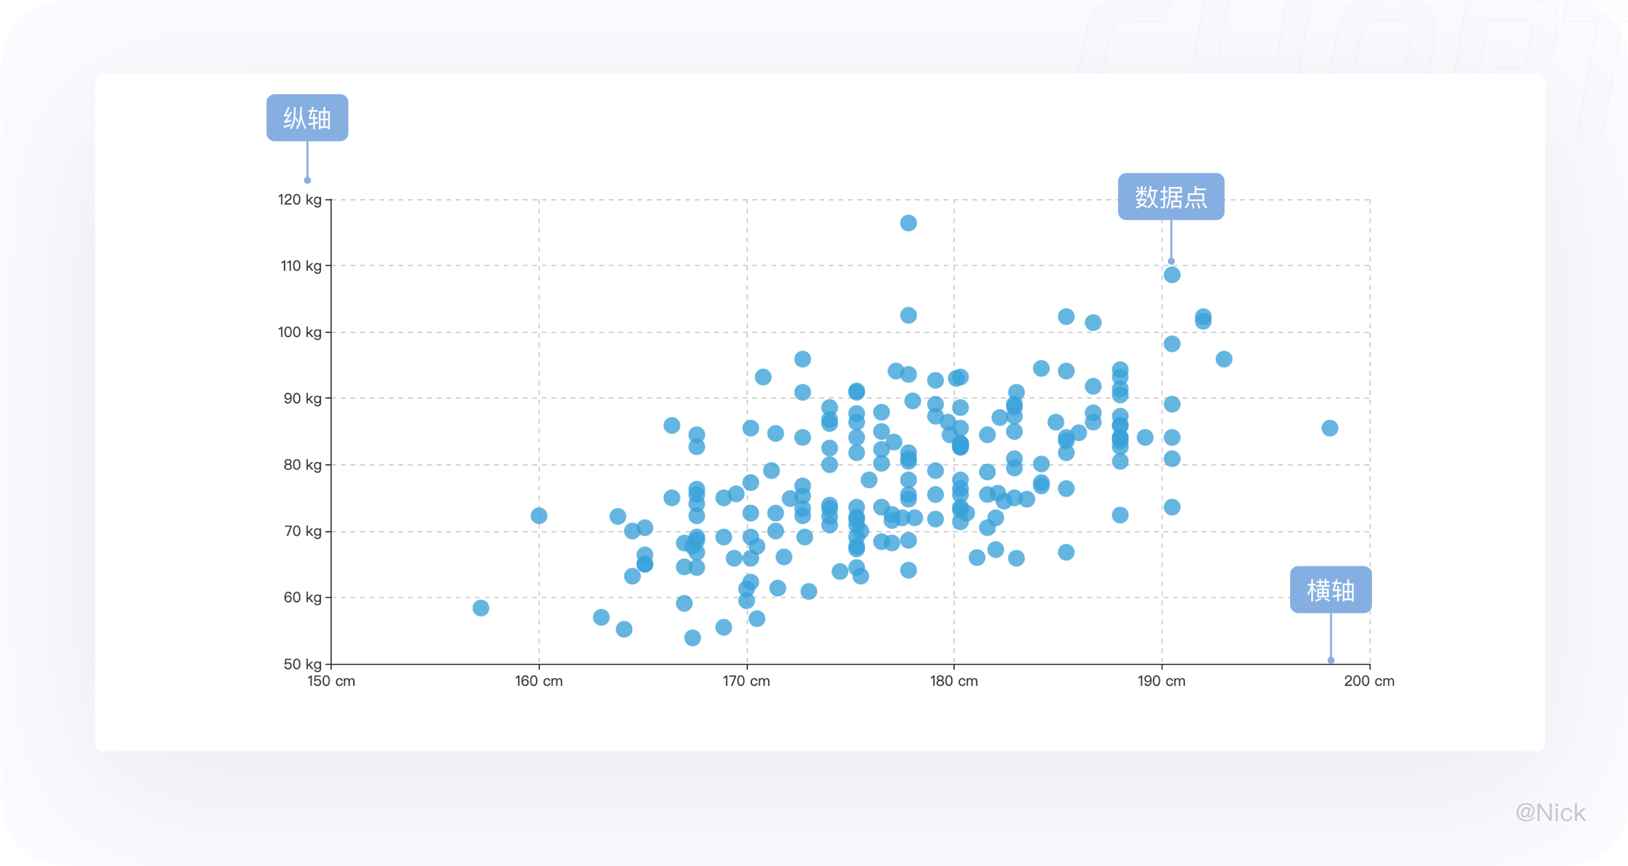
Task: Click the data point under the 数据点 callout
Action: pos(1172,275)
